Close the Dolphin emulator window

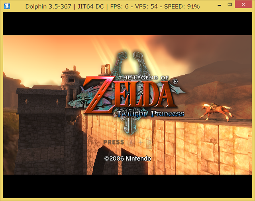coord(243,4)
